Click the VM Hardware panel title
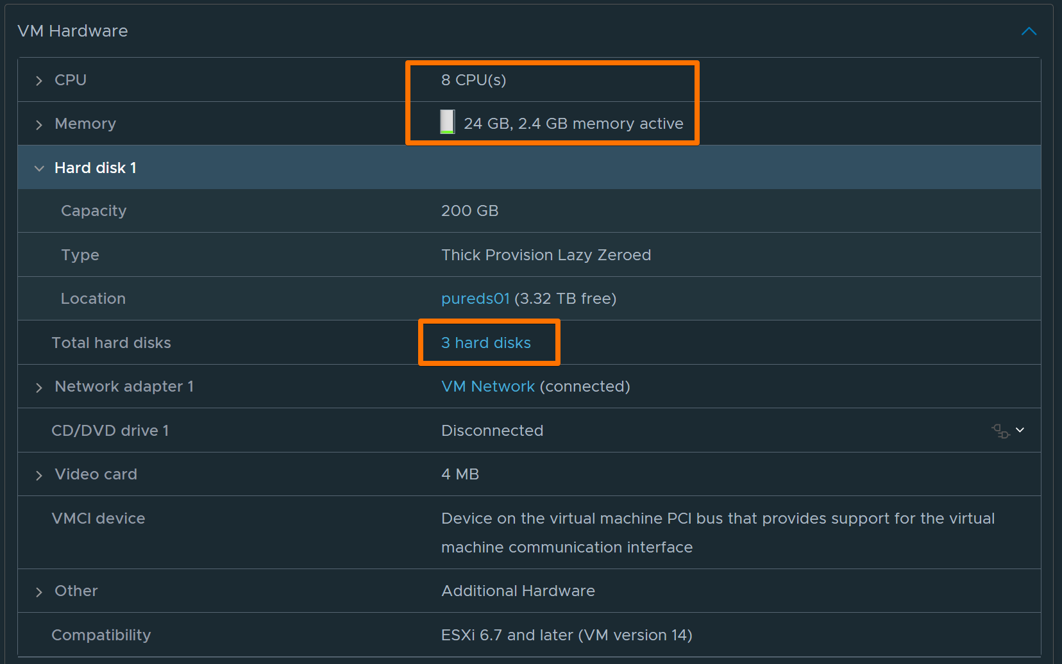 click(x=73, y=31)
